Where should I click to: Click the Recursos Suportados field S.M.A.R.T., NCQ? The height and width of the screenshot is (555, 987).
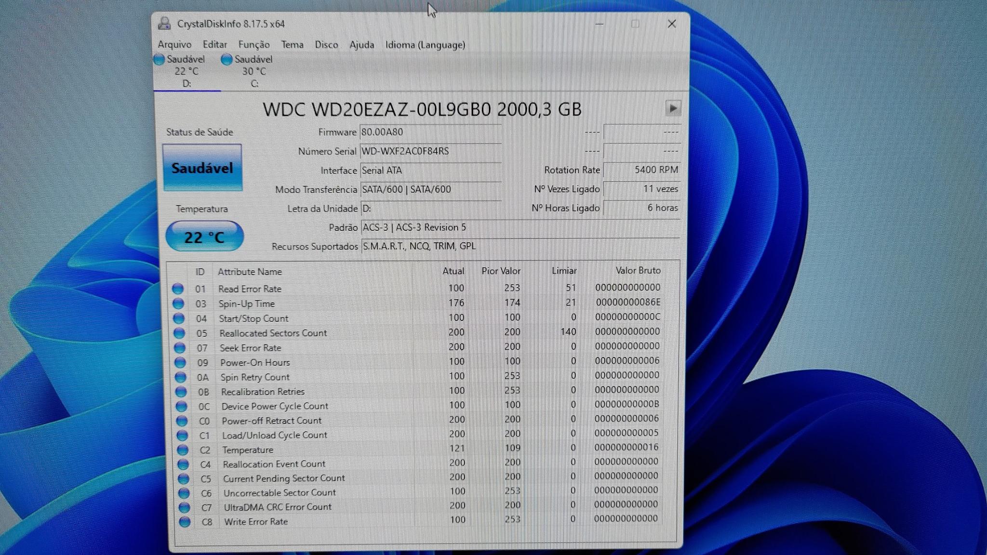520,246
